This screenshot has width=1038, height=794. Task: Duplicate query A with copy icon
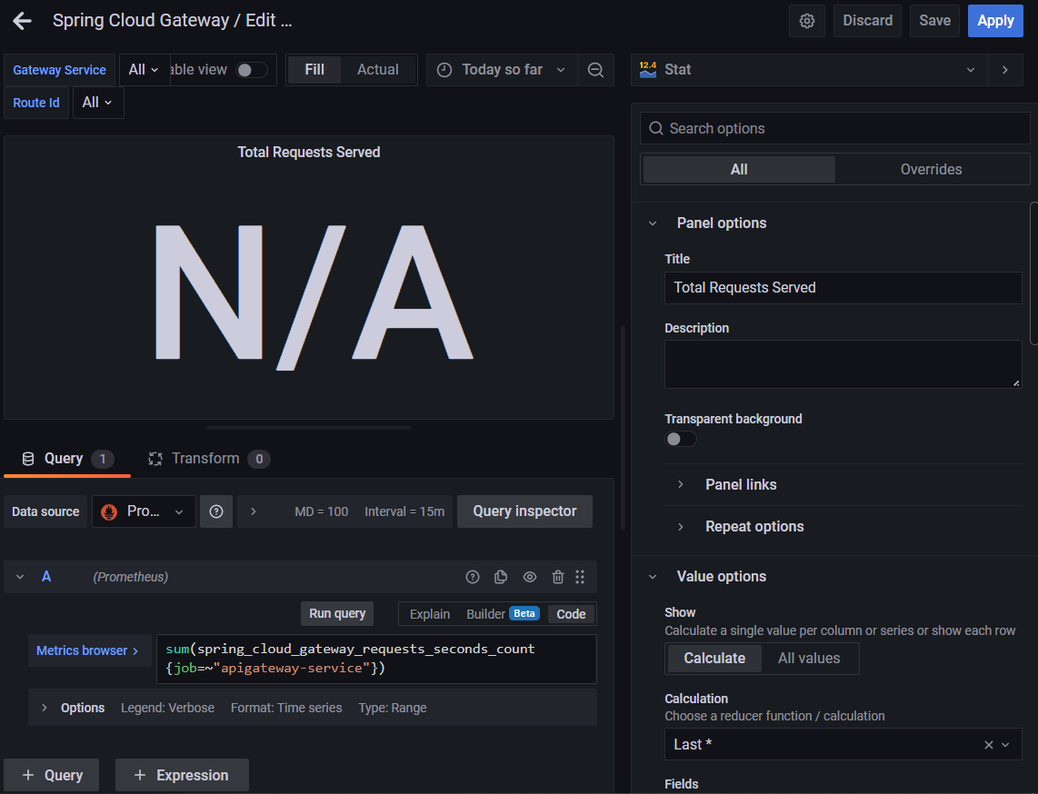click(x=501, y=577)
